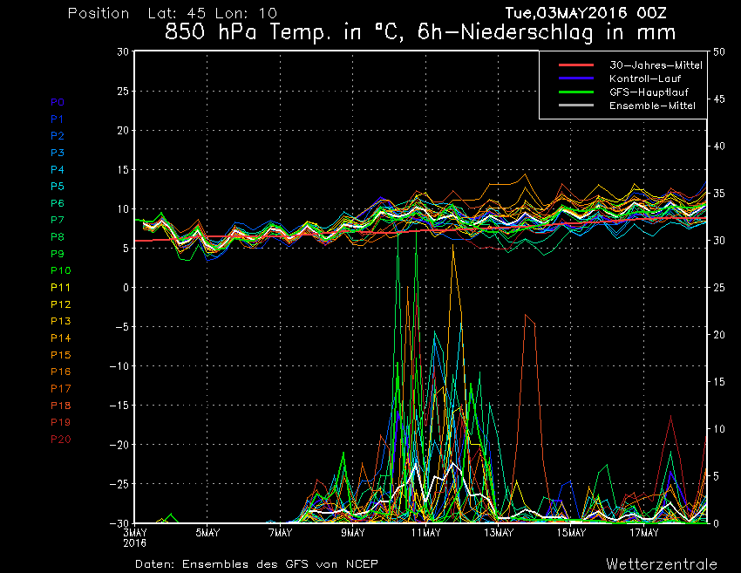
Task: Click the P6 member label
Action: (58, 203)
